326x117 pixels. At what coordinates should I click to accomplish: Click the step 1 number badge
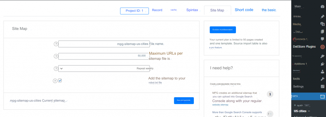(x=270, y=94)
